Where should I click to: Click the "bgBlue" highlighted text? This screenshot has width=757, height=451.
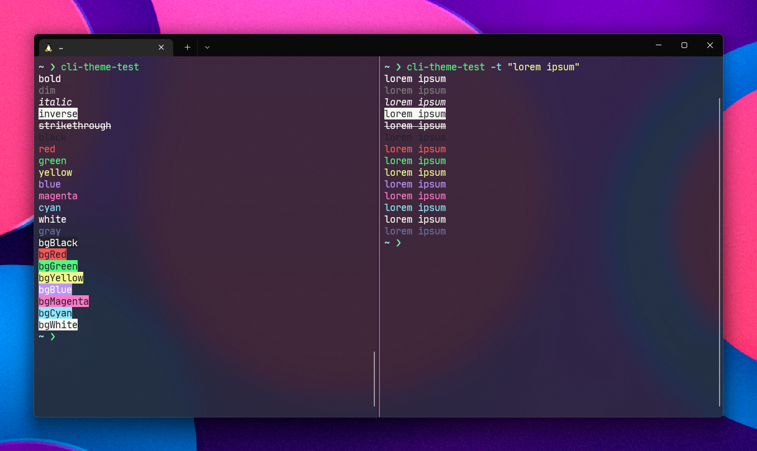tap(55, 290)
